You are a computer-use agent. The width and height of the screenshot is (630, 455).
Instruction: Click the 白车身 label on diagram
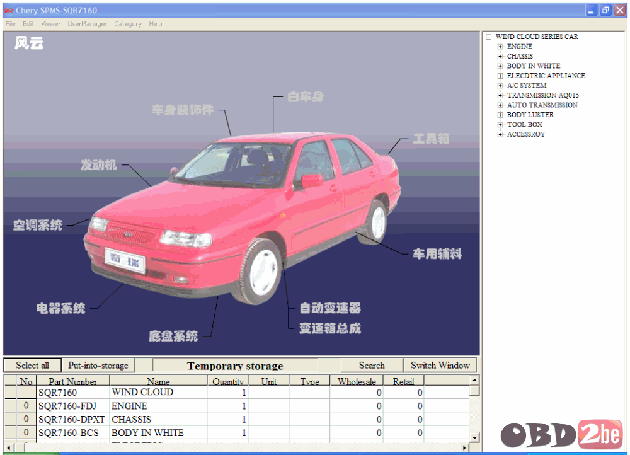(x=306, y=97)
